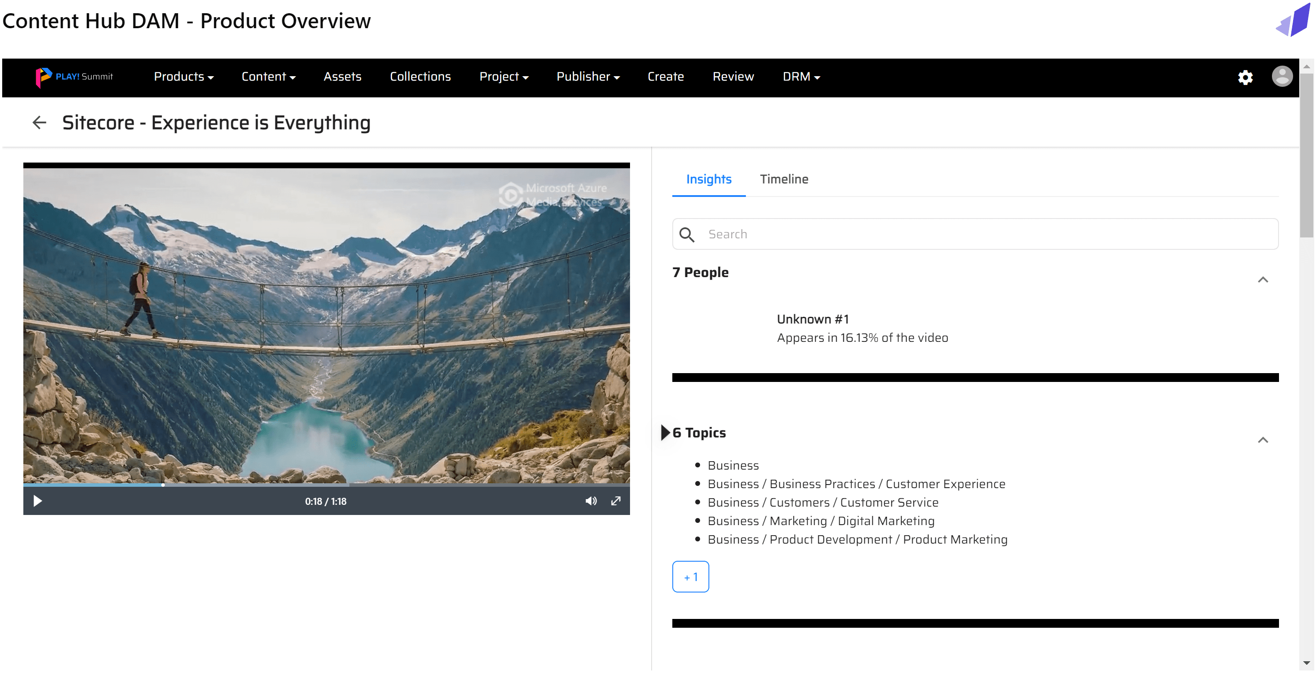
Task: Show one more topic with +1 button
Action: [690, 576]
